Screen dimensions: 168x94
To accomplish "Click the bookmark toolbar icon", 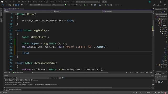I will click(x=111, y=5).
